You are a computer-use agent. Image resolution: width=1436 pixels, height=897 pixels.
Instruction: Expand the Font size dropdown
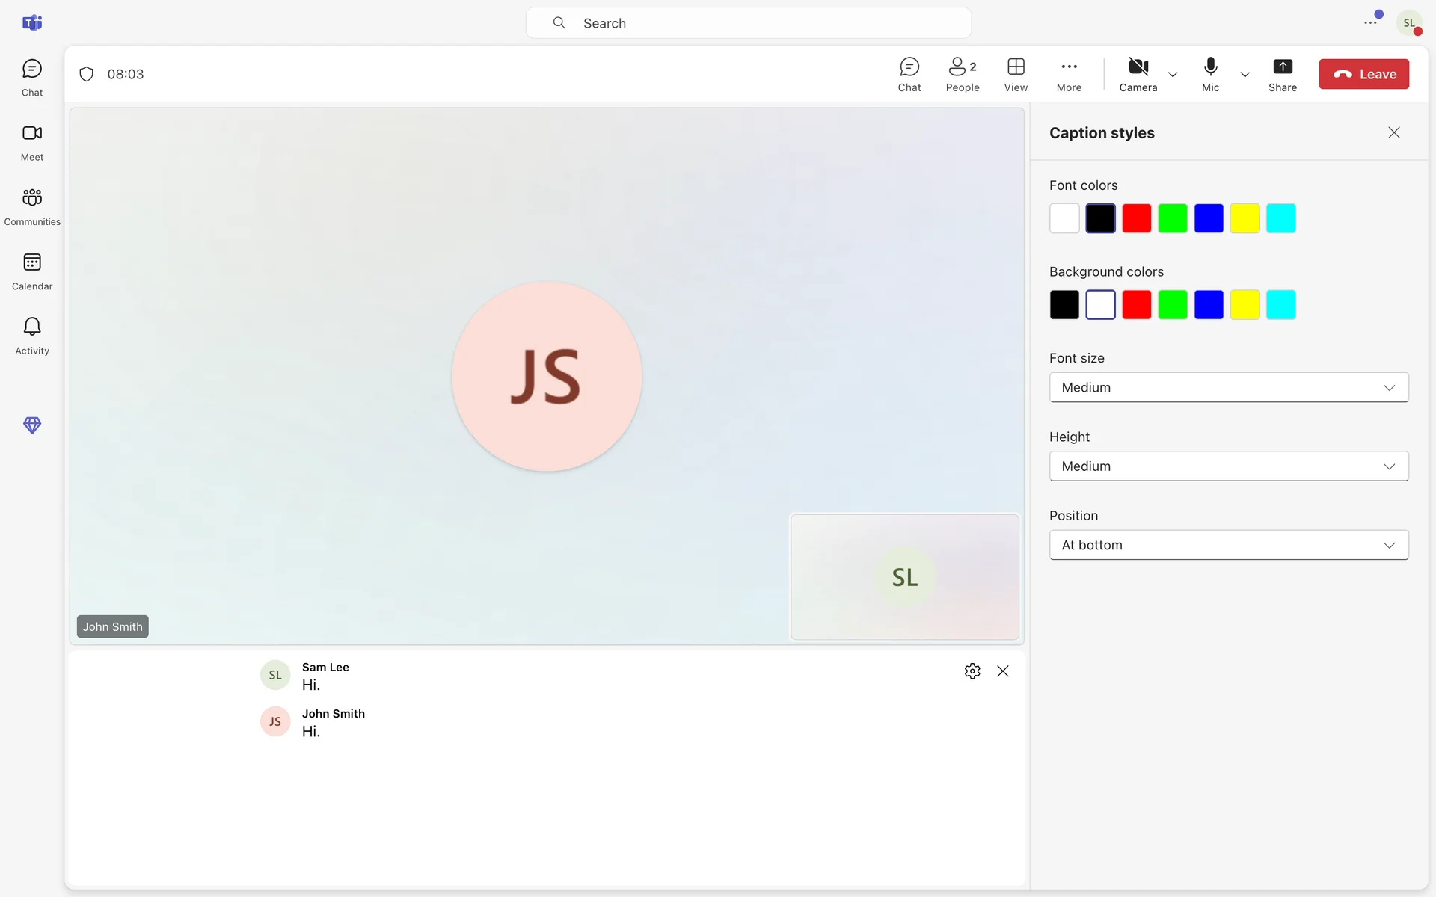(1228, 387)
